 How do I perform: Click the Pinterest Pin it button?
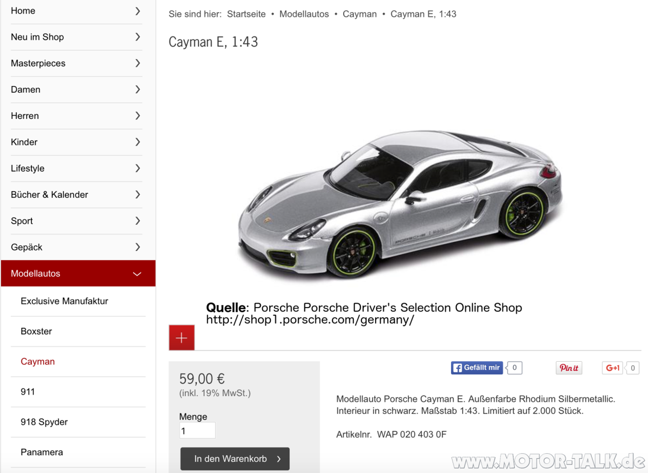point(569,368)
